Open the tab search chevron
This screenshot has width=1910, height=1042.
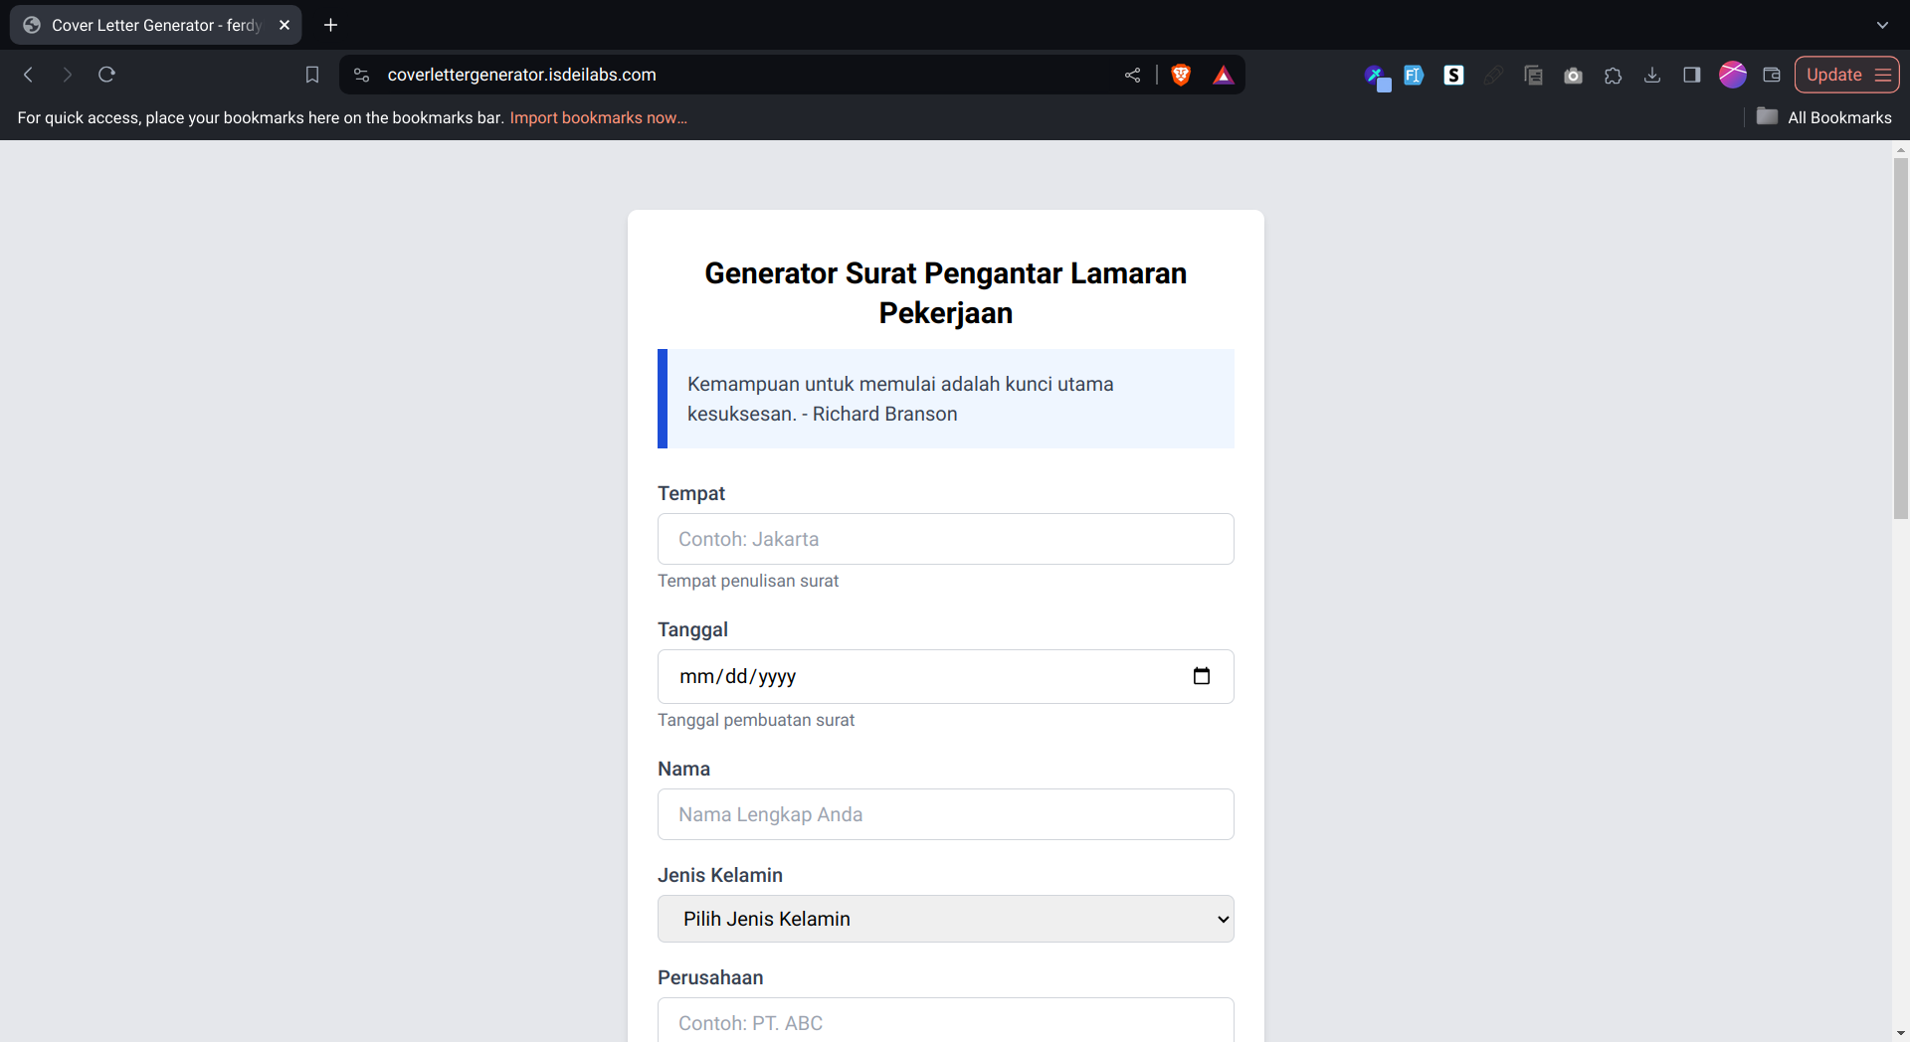(x=1882, y=25)
